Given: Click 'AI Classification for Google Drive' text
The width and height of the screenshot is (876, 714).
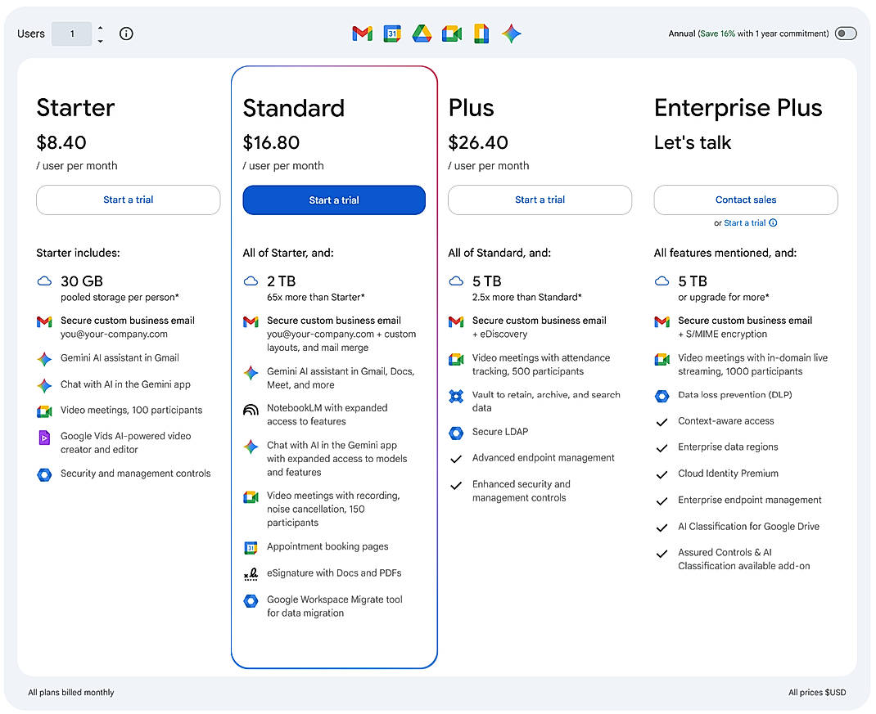Looking at the screenshot, I should tap(748, 526).
